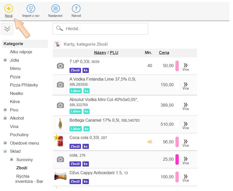Screen dimensions: 233x191
Task: Expand the Jídla category
Action: [x=5, y=60]
